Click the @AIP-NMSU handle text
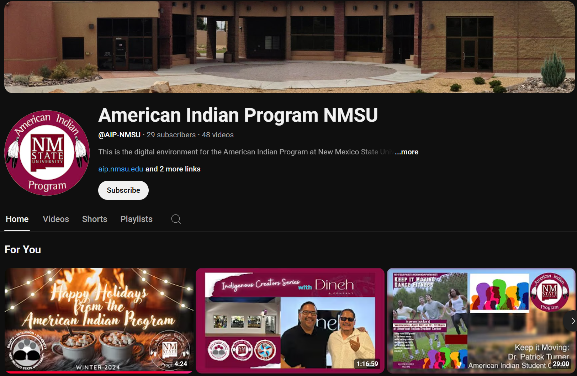This screenshot has height=376, width=577. click(x=120, y=135)
